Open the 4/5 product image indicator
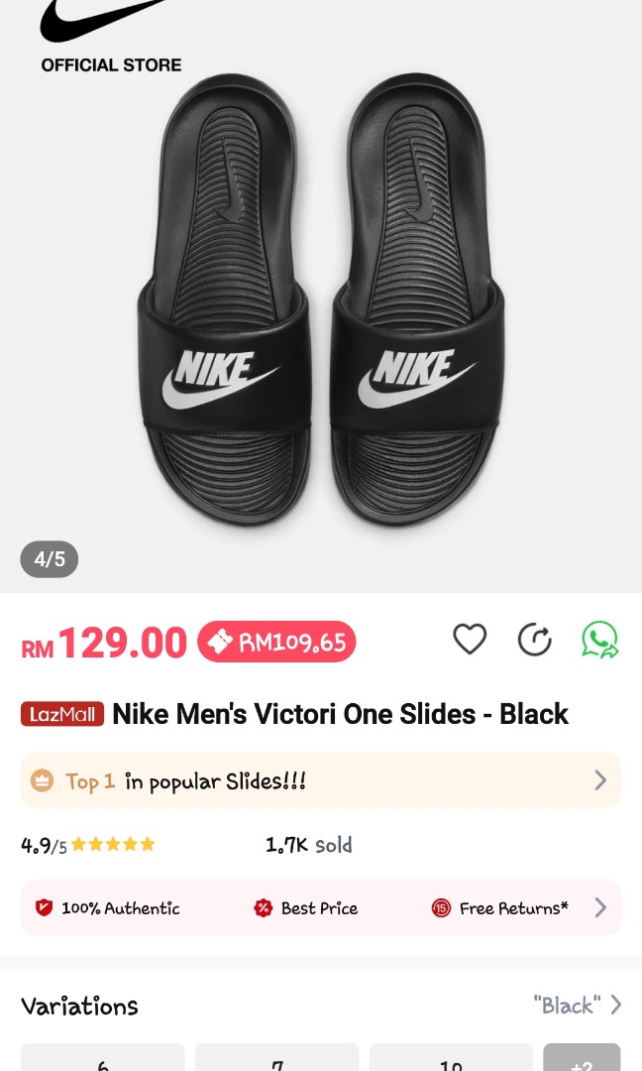This screenshot has width=642, height=1071. 49,558
